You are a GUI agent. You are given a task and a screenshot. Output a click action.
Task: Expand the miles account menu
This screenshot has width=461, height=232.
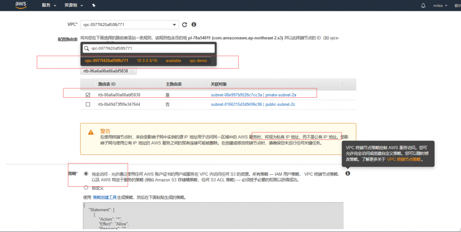tap(440, 5)
